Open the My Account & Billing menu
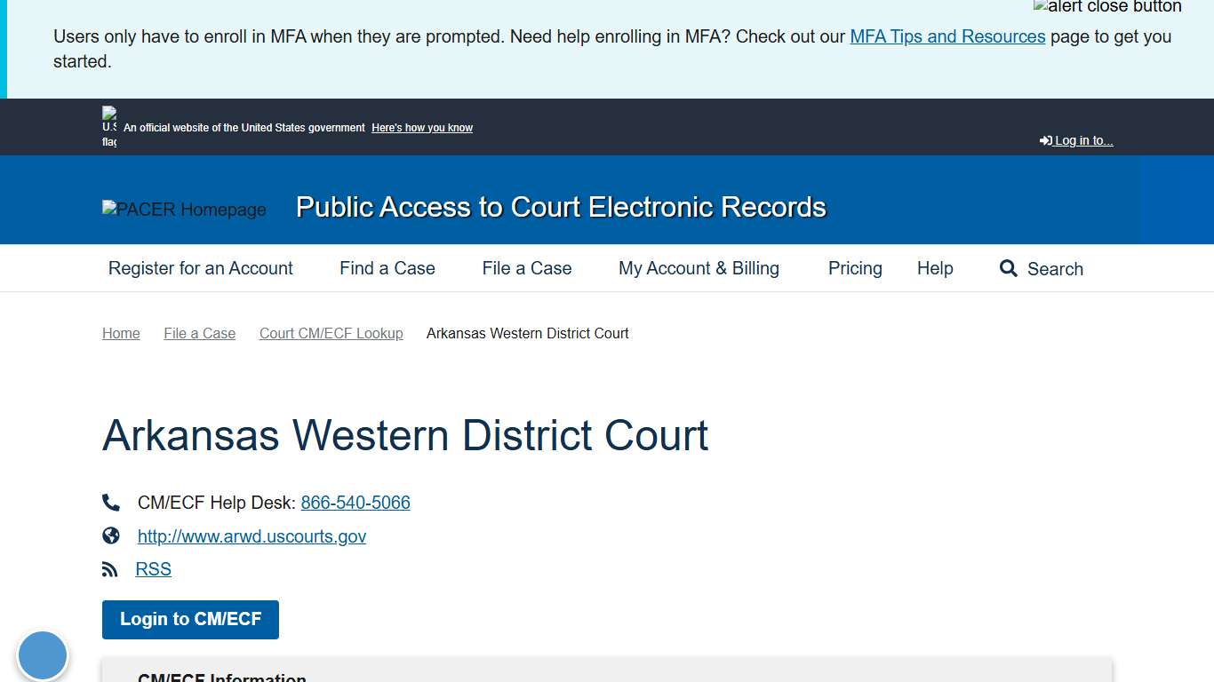This screenshot has width=1214, height=682. 699,268
